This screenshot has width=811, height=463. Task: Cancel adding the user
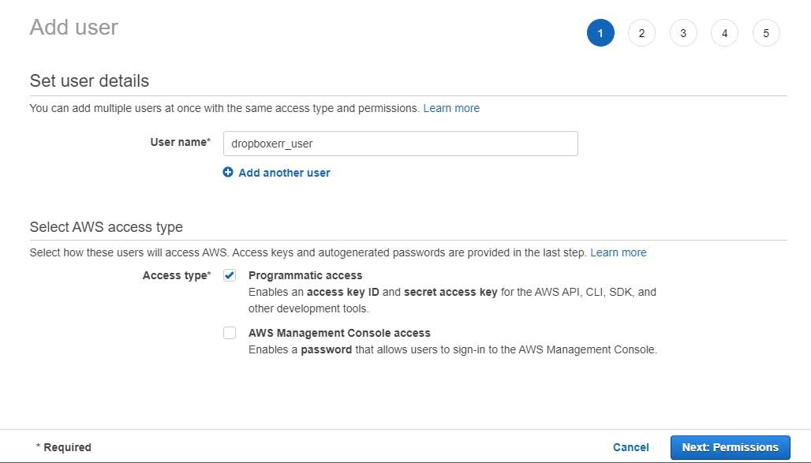tap(631, 447)
